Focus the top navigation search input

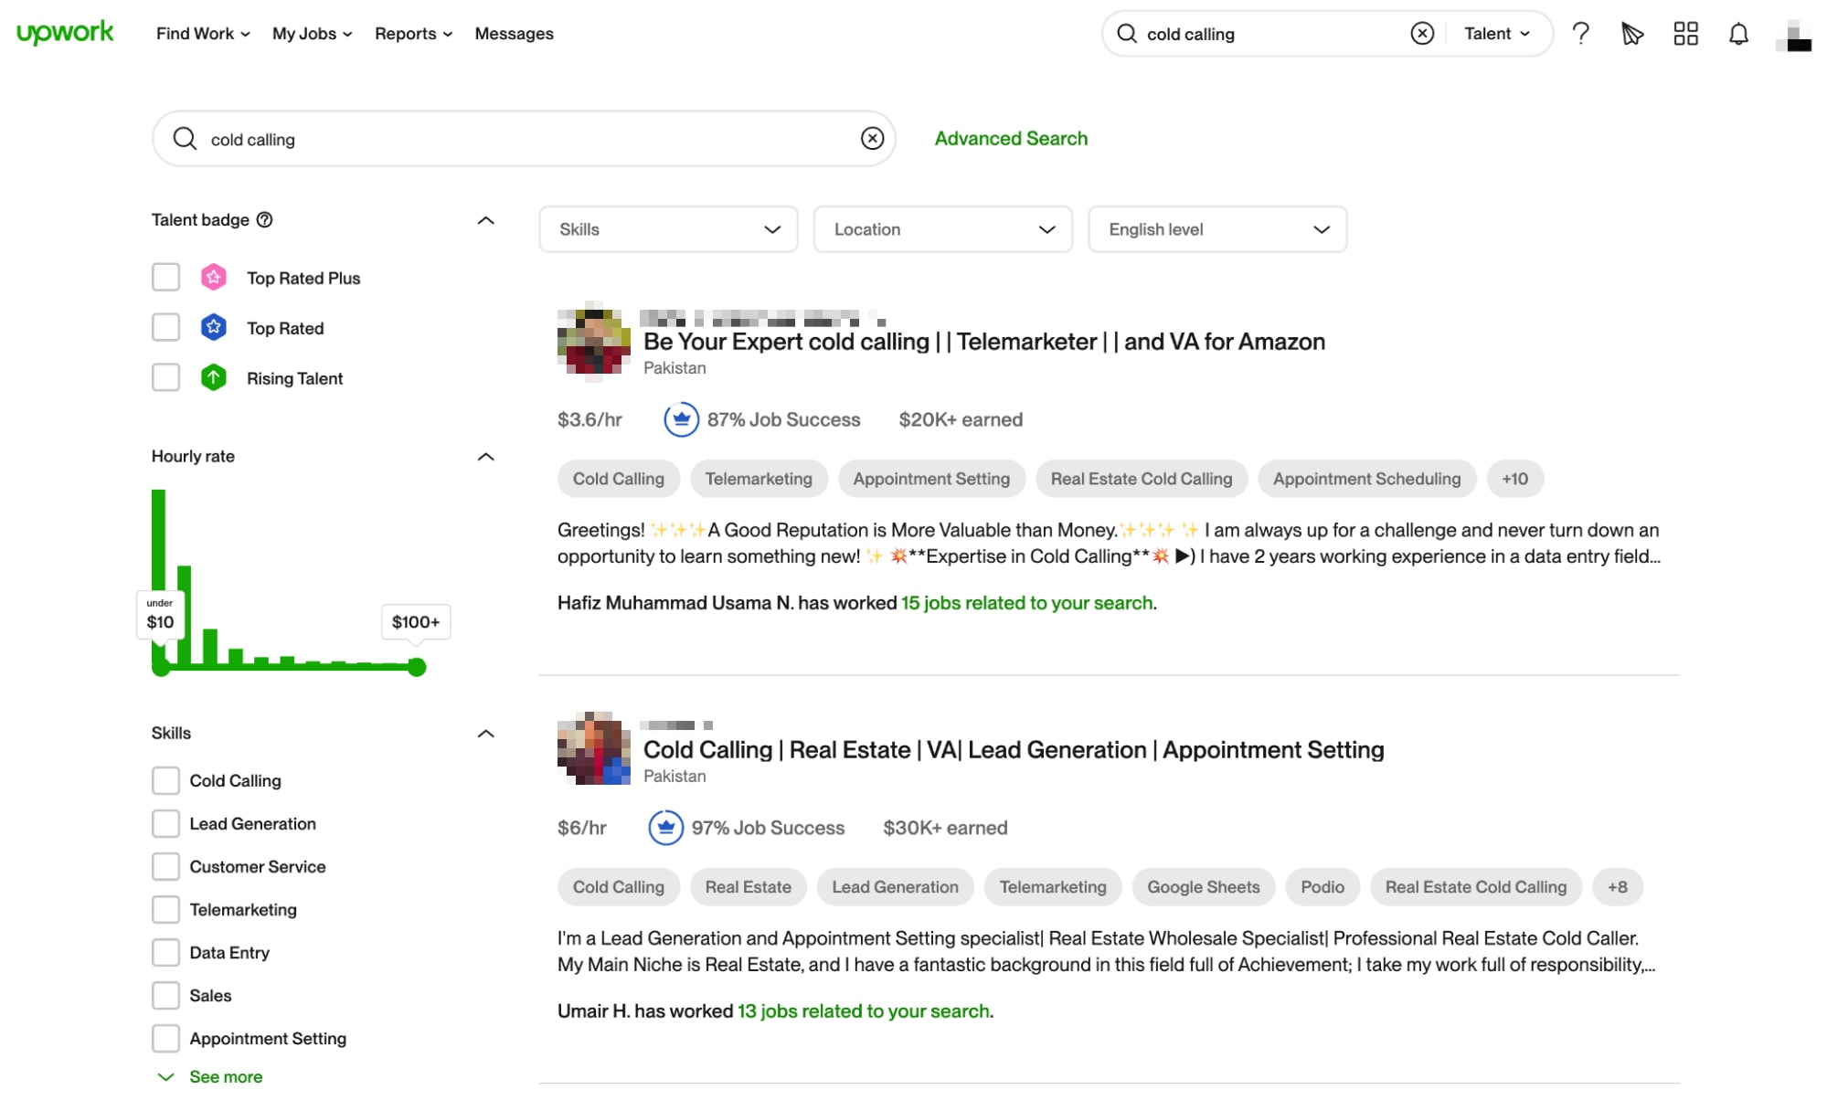coord(1274,34)
